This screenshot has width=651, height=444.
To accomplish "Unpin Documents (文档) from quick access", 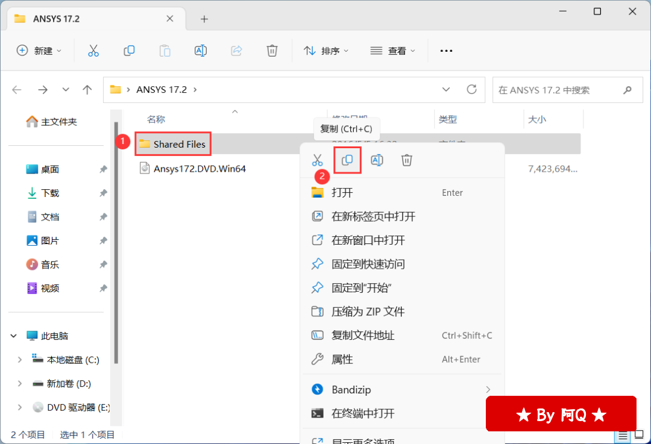I will (104, 217).
